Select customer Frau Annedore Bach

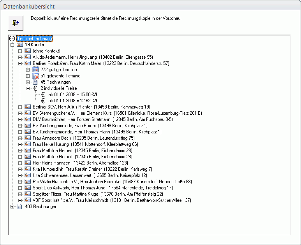[83, 138]
